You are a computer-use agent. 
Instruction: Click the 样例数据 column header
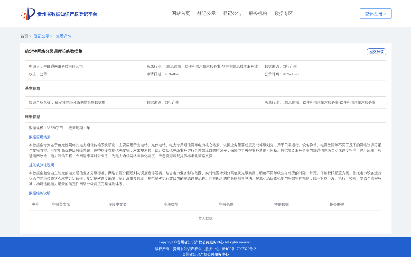(282, 204)
